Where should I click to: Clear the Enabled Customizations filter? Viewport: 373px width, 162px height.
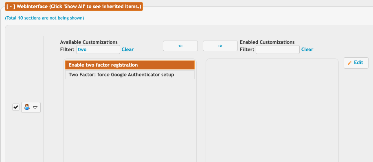[x=307, y=50]
